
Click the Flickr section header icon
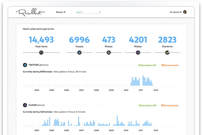[x=25, y=105]
